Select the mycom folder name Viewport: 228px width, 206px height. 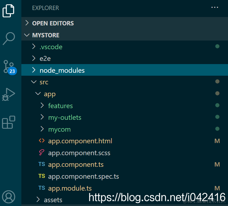coord(60,129)
